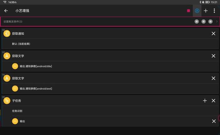
Task: Click the second 获取文字 action icon
Action: [x=7, y=78]
